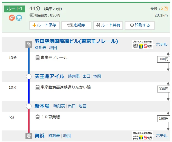Viewport: 172px width, 142px height.
Task: Click 印刷する to print the route
Action: 140,25
